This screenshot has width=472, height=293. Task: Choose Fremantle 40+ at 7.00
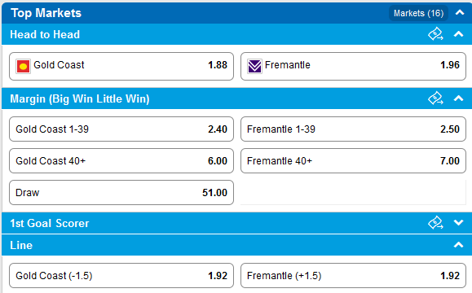(x=353, y=161)
